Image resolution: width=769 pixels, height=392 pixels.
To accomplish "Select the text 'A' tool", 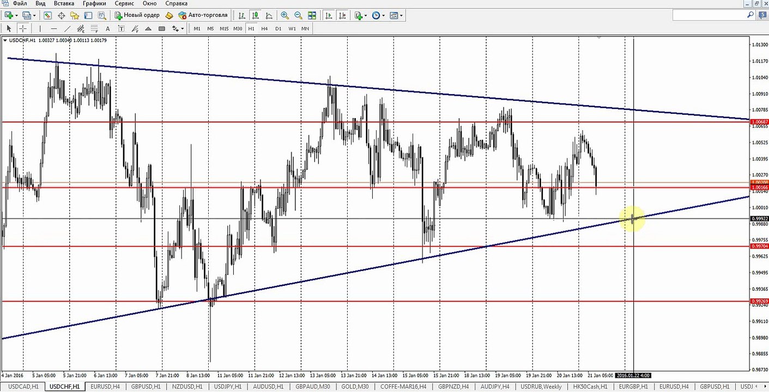I will pyautogui.click(x=107, y=28).
